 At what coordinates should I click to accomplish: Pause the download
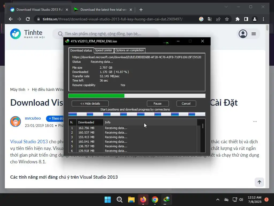(x=157, y=104)
